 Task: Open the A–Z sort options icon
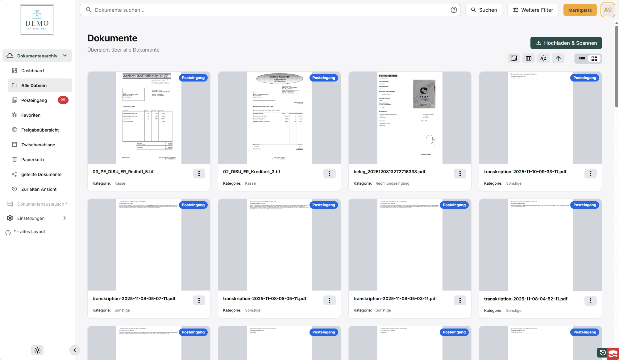click(x=543, y=58)
